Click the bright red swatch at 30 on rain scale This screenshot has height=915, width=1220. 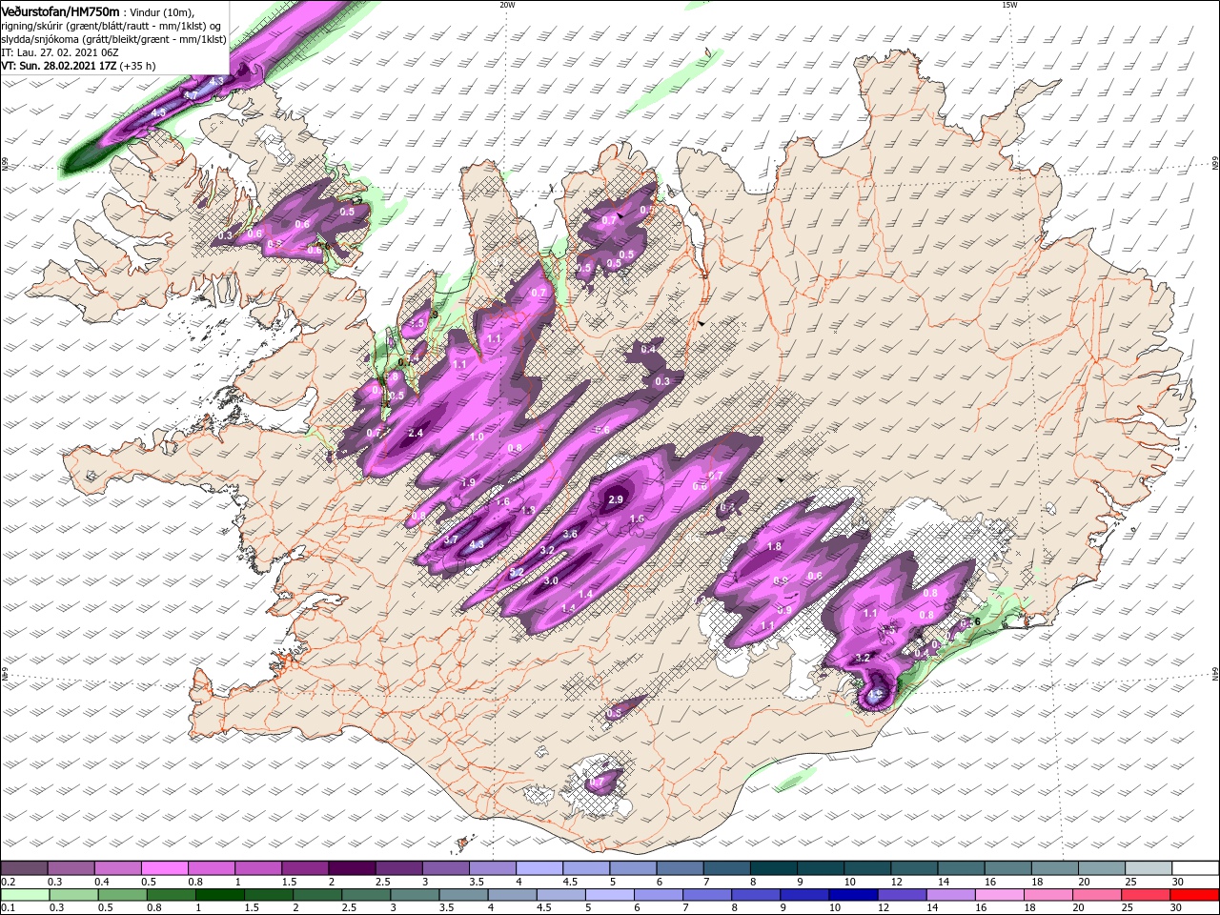point(1195,895)
